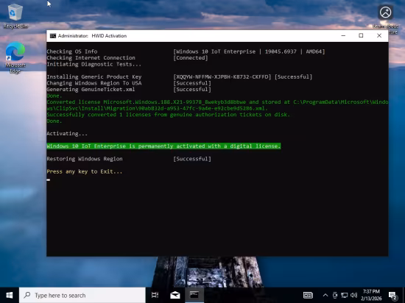Open the touch keyboard tray icon
Image resolution: width=405 pixels, height=303 pixels.
pos(308,295)
